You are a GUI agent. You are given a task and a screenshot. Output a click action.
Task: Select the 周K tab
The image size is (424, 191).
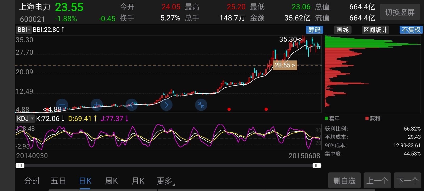point(112,181)
